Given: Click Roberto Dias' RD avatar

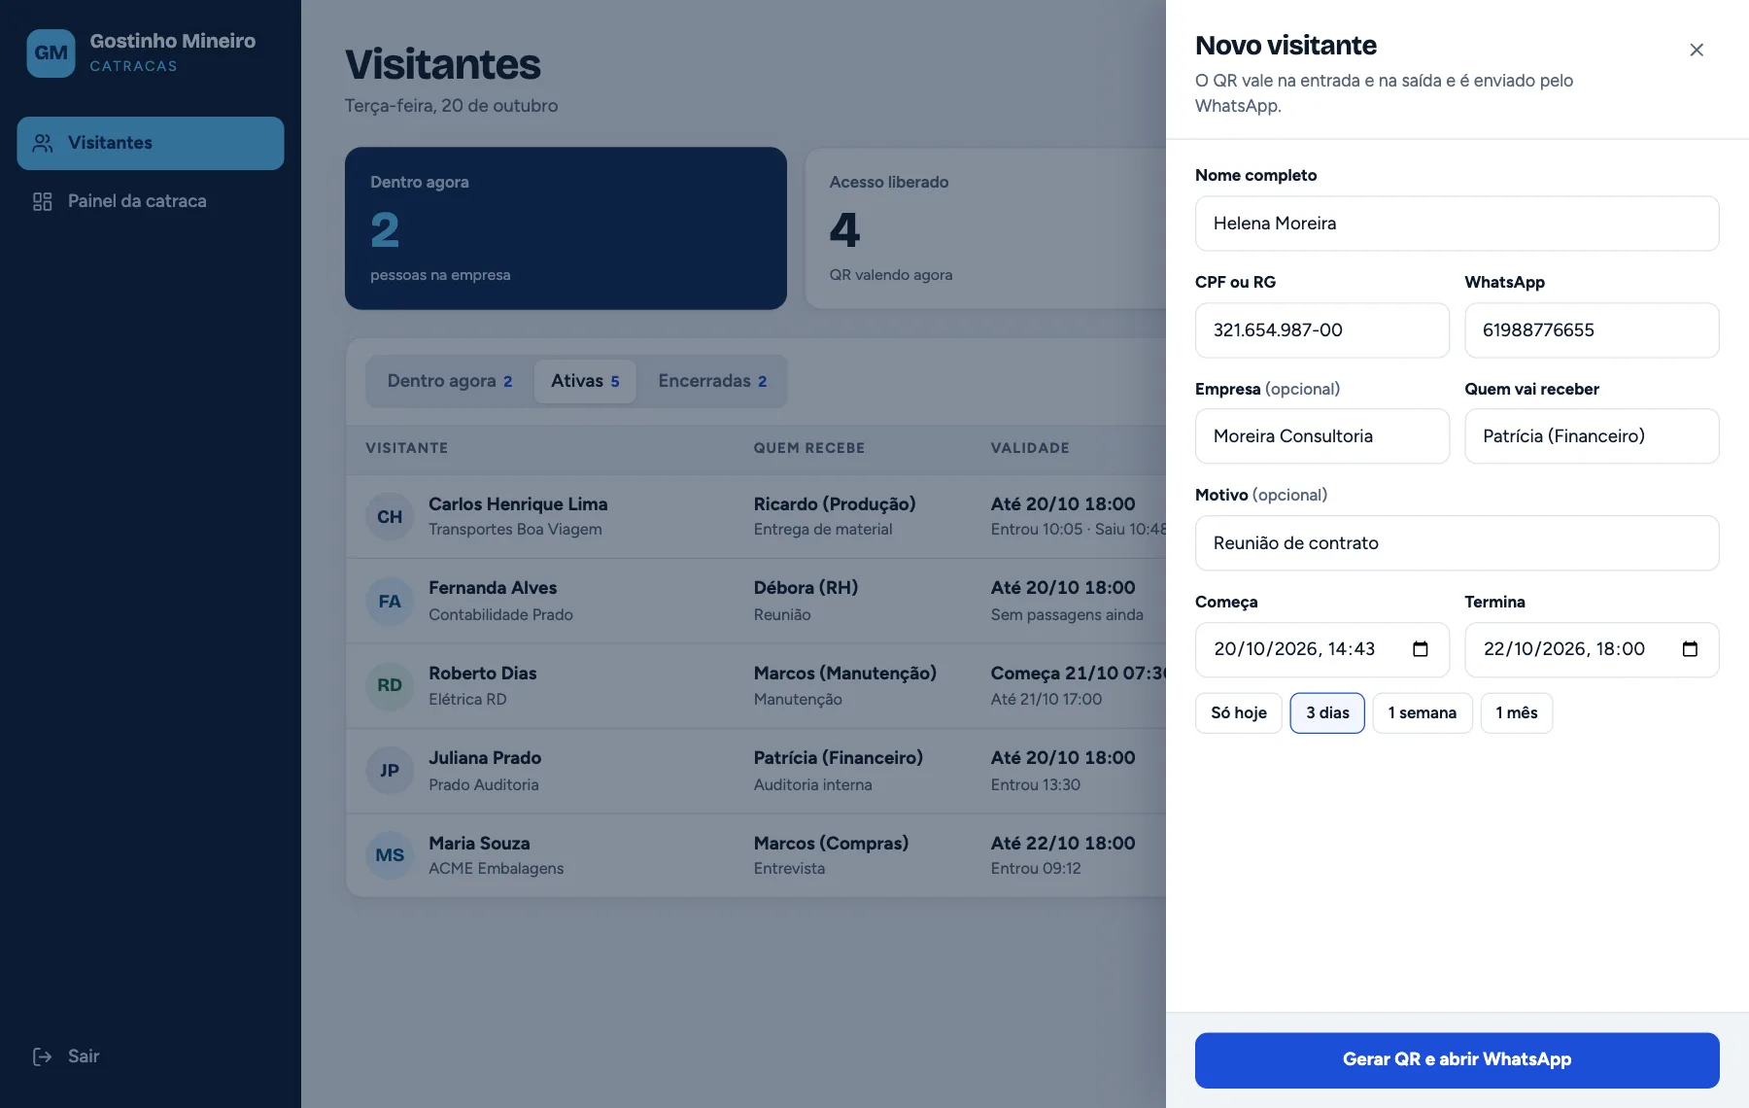Looking at the screenshot, I should (390, 686).
